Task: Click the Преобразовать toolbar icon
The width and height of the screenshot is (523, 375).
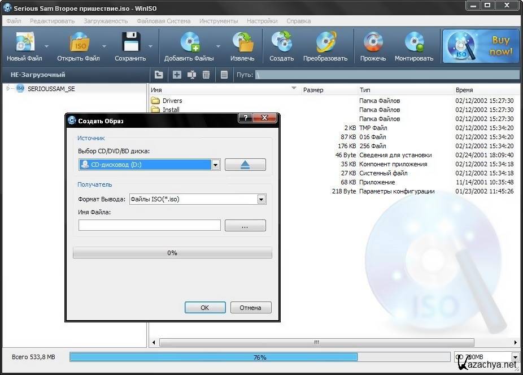Action: point(325,44)
